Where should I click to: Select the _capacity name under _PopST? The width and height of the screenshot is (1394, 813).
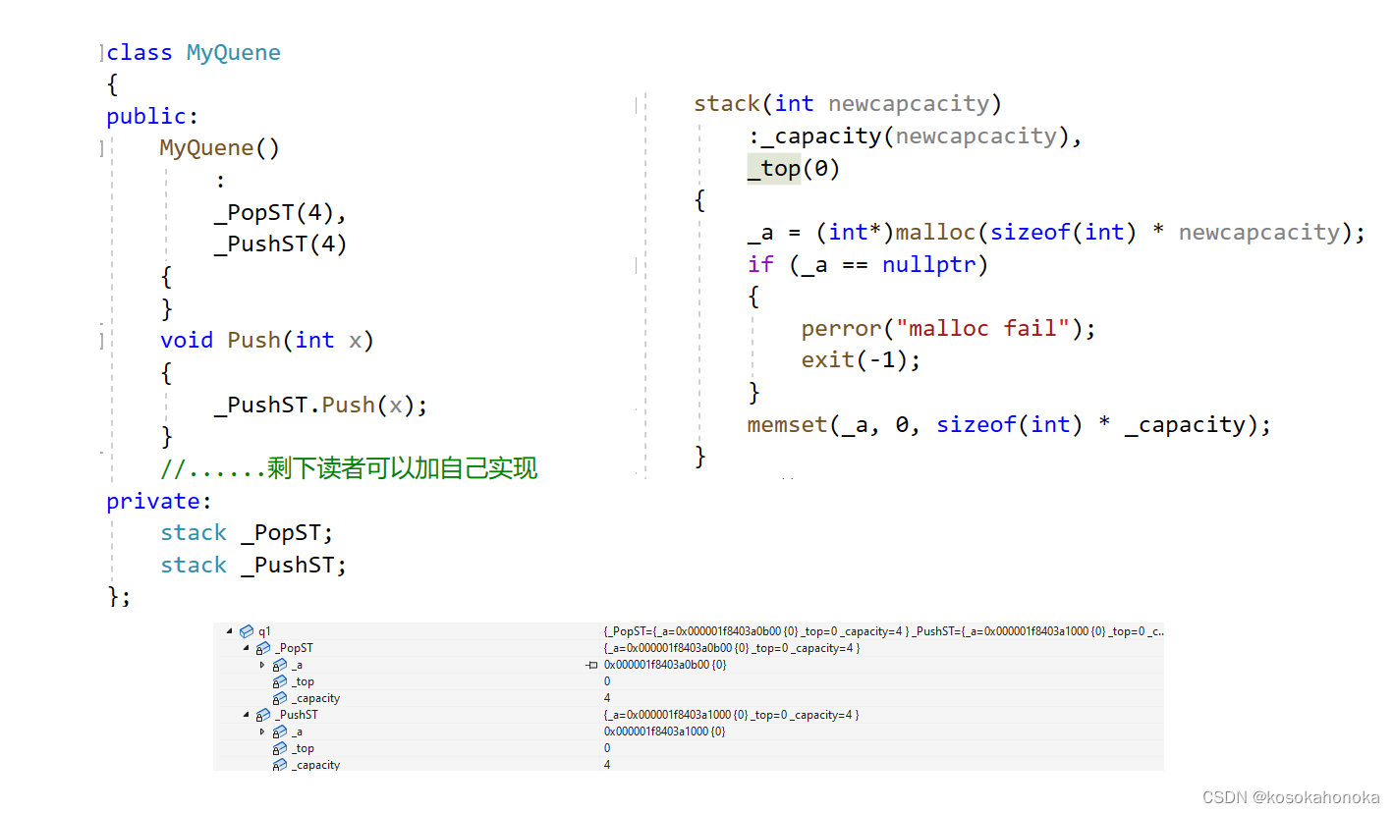316,698
